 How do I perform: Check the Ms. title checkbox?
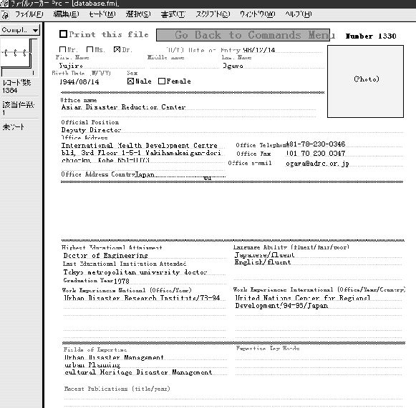click(90, 49)
